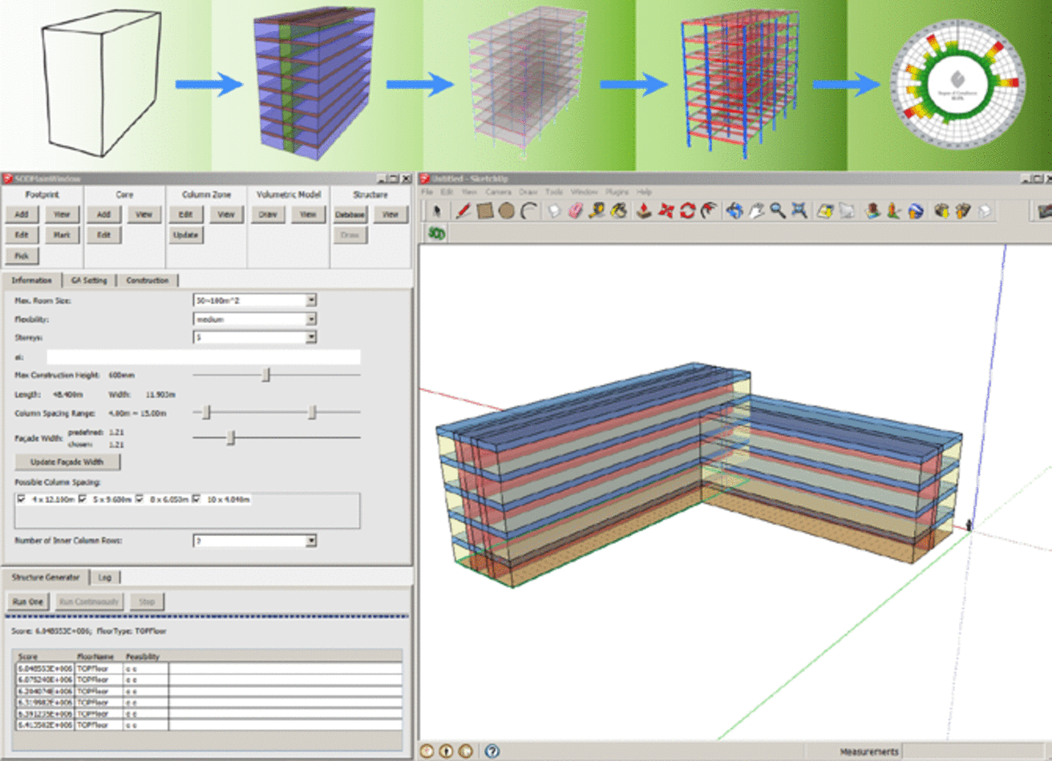Viewport: 1052px width, 761px height.
Task: Toggle the 8 x 6.050m column spacing checkbox
Action: (140, 499)
